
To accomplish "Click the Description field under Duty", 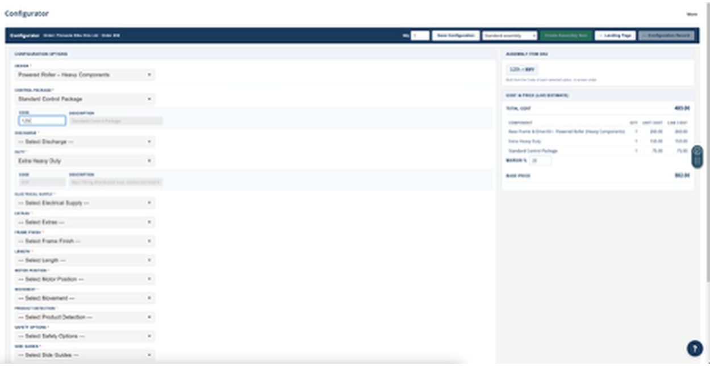I will [115, 182].
